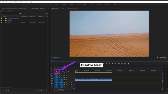Open the File menu

(x=1, y=2)
